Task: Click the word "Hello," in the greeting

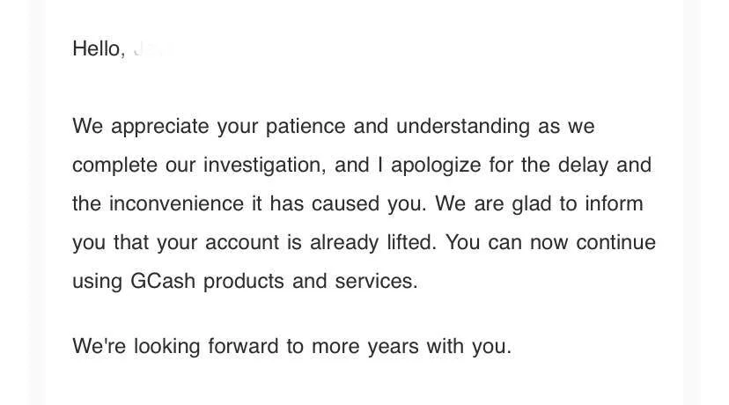Action: pyautogui.click(x=99, y=48)
